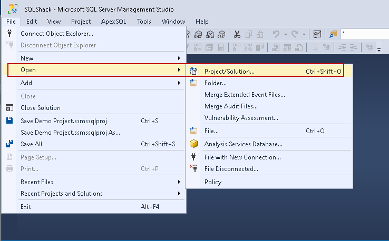The image size is (389, 241).
Task: Select Project/Solution... from the Open submenu
Action: [229, 71]
